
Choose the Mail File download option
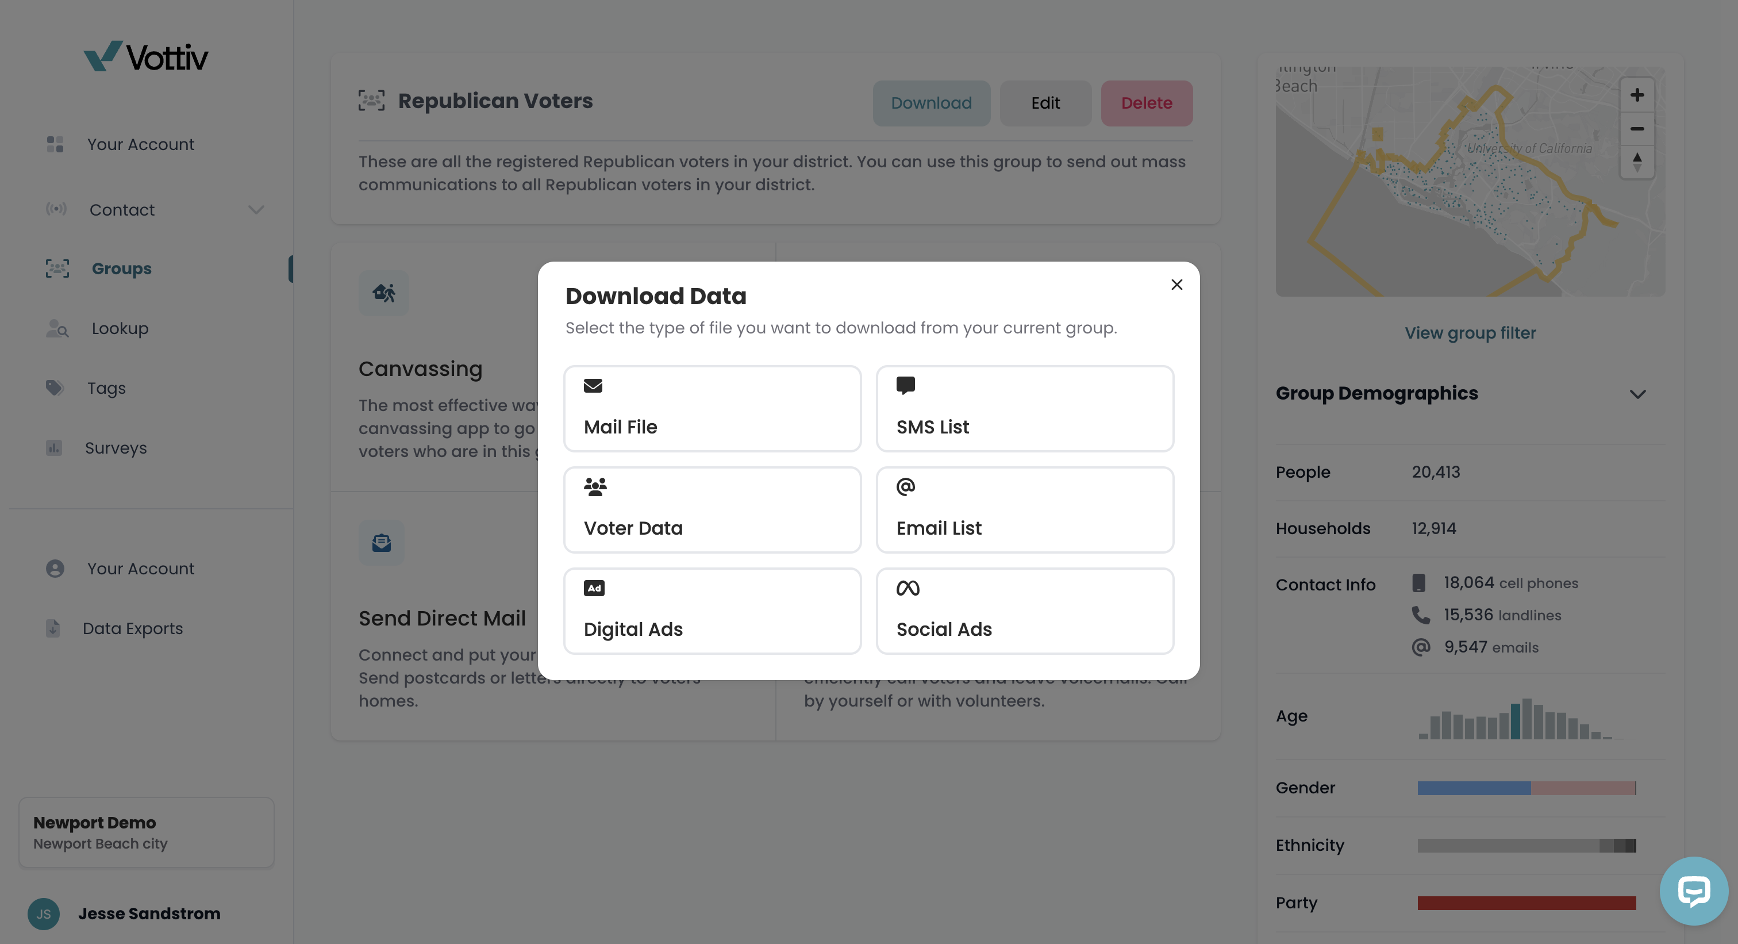(x=713, y=409)
